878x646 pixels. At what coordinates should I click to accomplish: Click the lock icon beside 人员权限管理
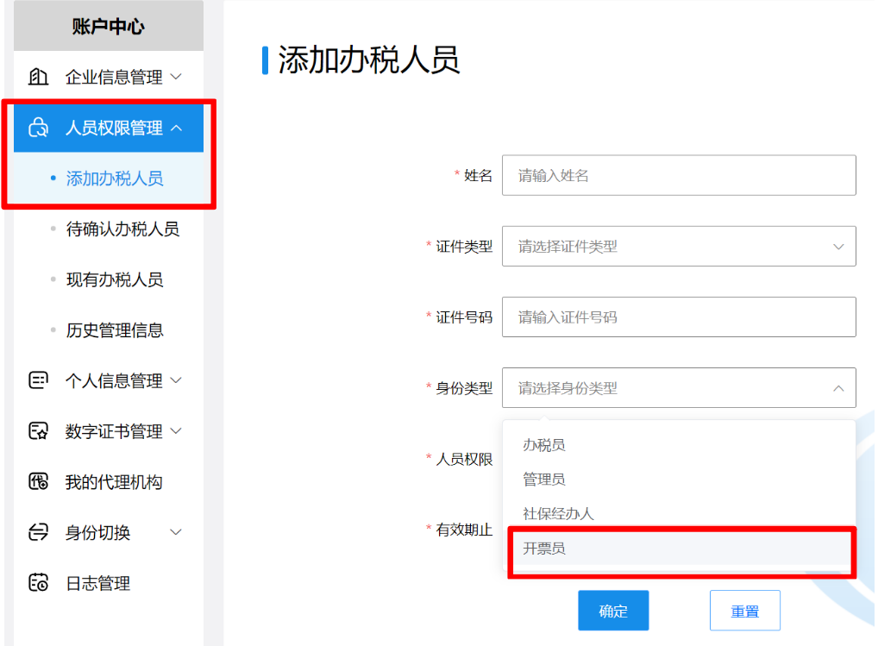38,128
